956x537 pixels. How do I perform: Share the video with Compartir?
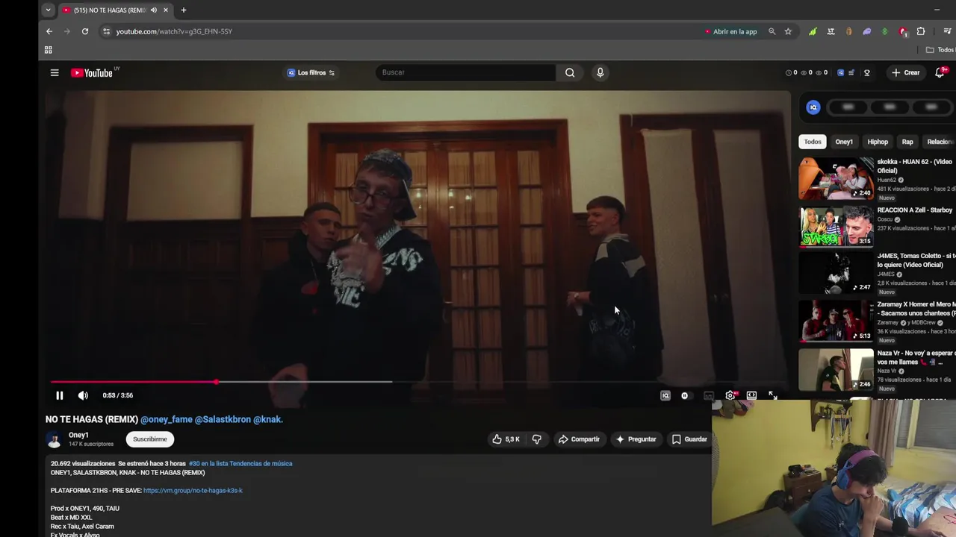(580, 439)
